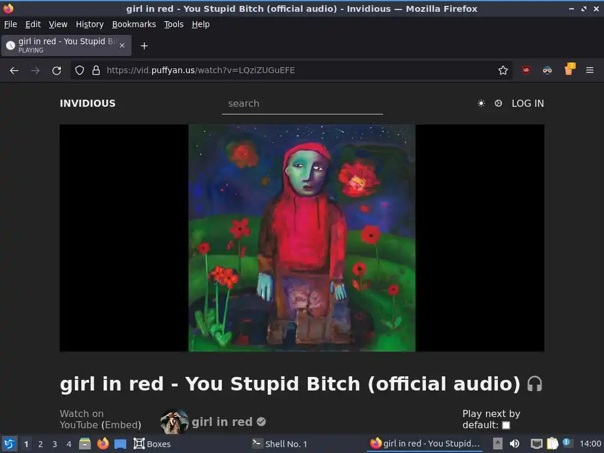This screenshot has width=604, height=453.
Task: Open the View menu
Action: point(58,24)
